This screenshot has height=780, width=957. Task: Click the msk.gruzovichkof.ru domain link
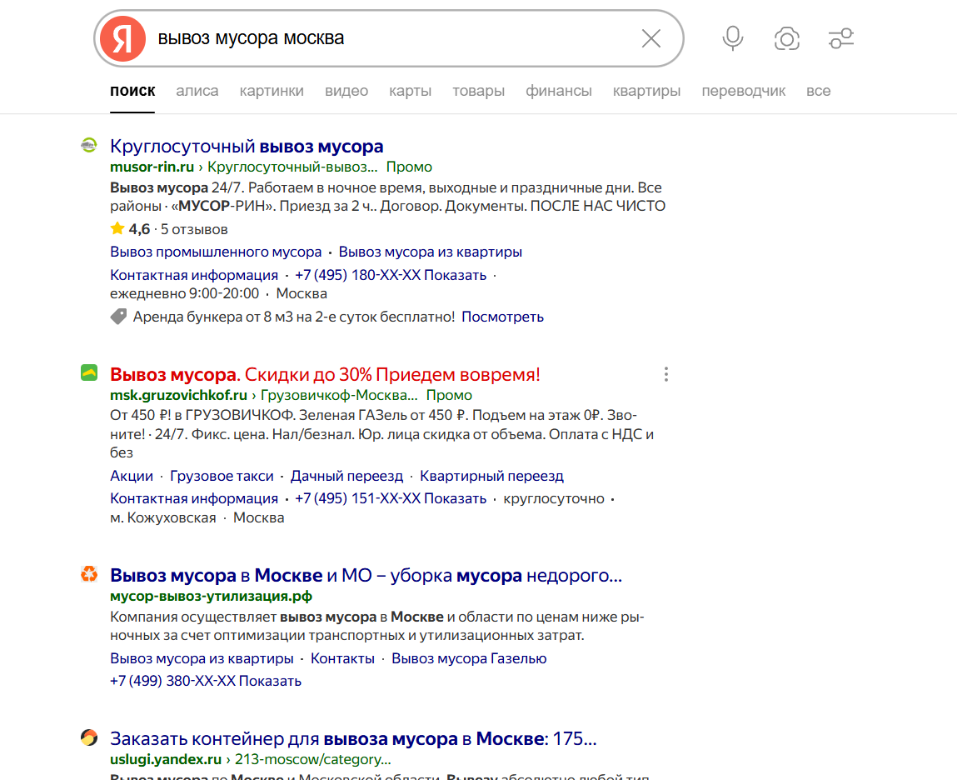click(179, 395)
